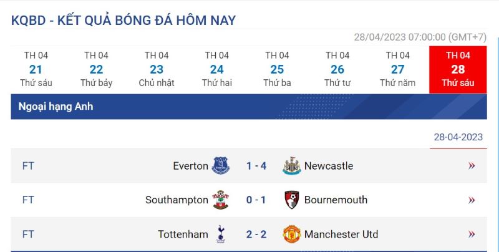Click the highlighted 28 Thứ sáu tab
The height and width of the screenshot is (252, 499).
pos(458,69)
